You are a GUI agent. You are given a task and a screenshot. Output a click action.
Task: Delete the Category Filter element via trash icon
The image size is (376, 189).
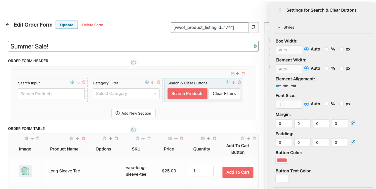coord(159,82)
